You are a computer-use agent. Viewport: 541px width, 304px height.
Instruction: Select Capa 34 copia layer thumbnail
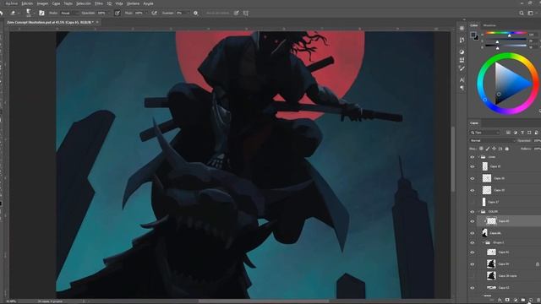coord(491,276)
